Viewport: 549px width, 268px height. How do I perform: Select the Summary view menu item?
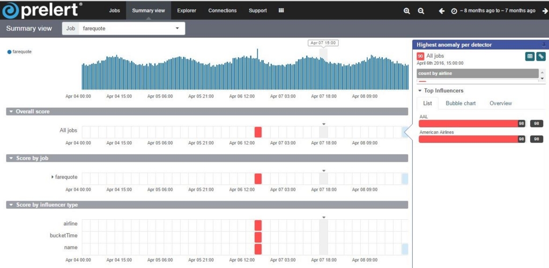coord(149,11)
